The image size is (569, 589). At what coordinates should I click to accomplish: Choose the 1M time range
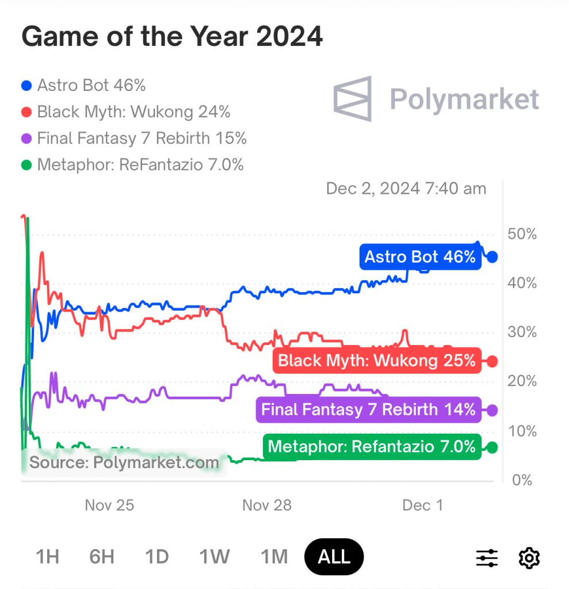274,557
